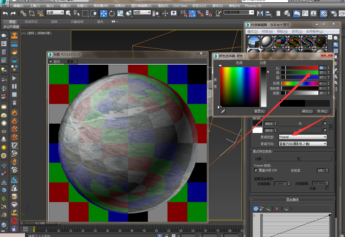Click the Object (对象) None button
Screen dimensions: 345x237
tap(299, 159)
